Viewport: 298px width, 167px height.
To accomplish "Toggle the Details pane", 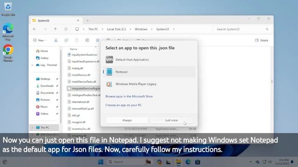I will (262, 40).
